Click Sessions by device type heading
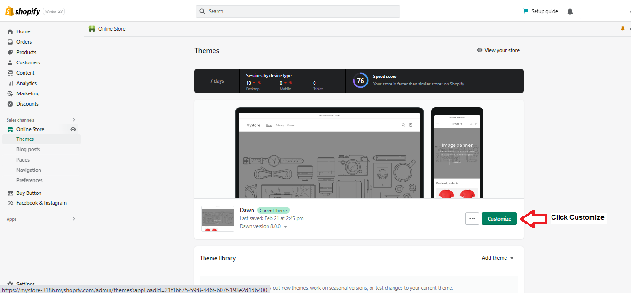 (x=268, y=76)
